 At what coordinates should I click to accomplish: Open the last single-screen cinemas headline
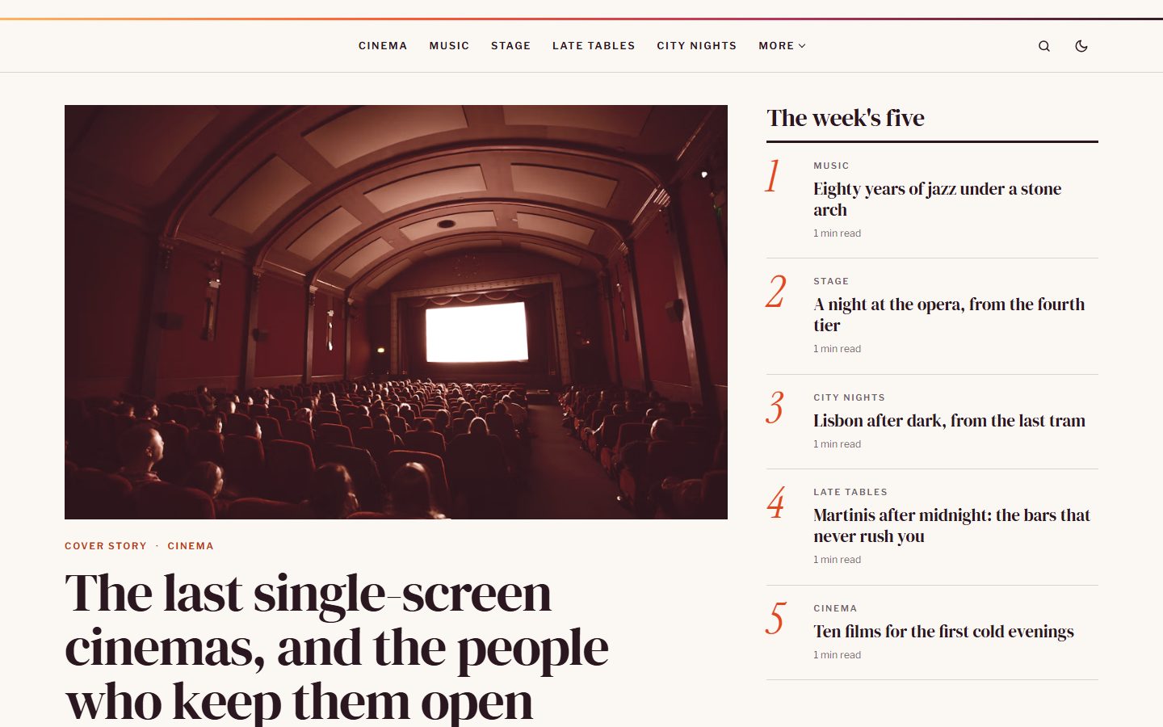tap(337, 646)
